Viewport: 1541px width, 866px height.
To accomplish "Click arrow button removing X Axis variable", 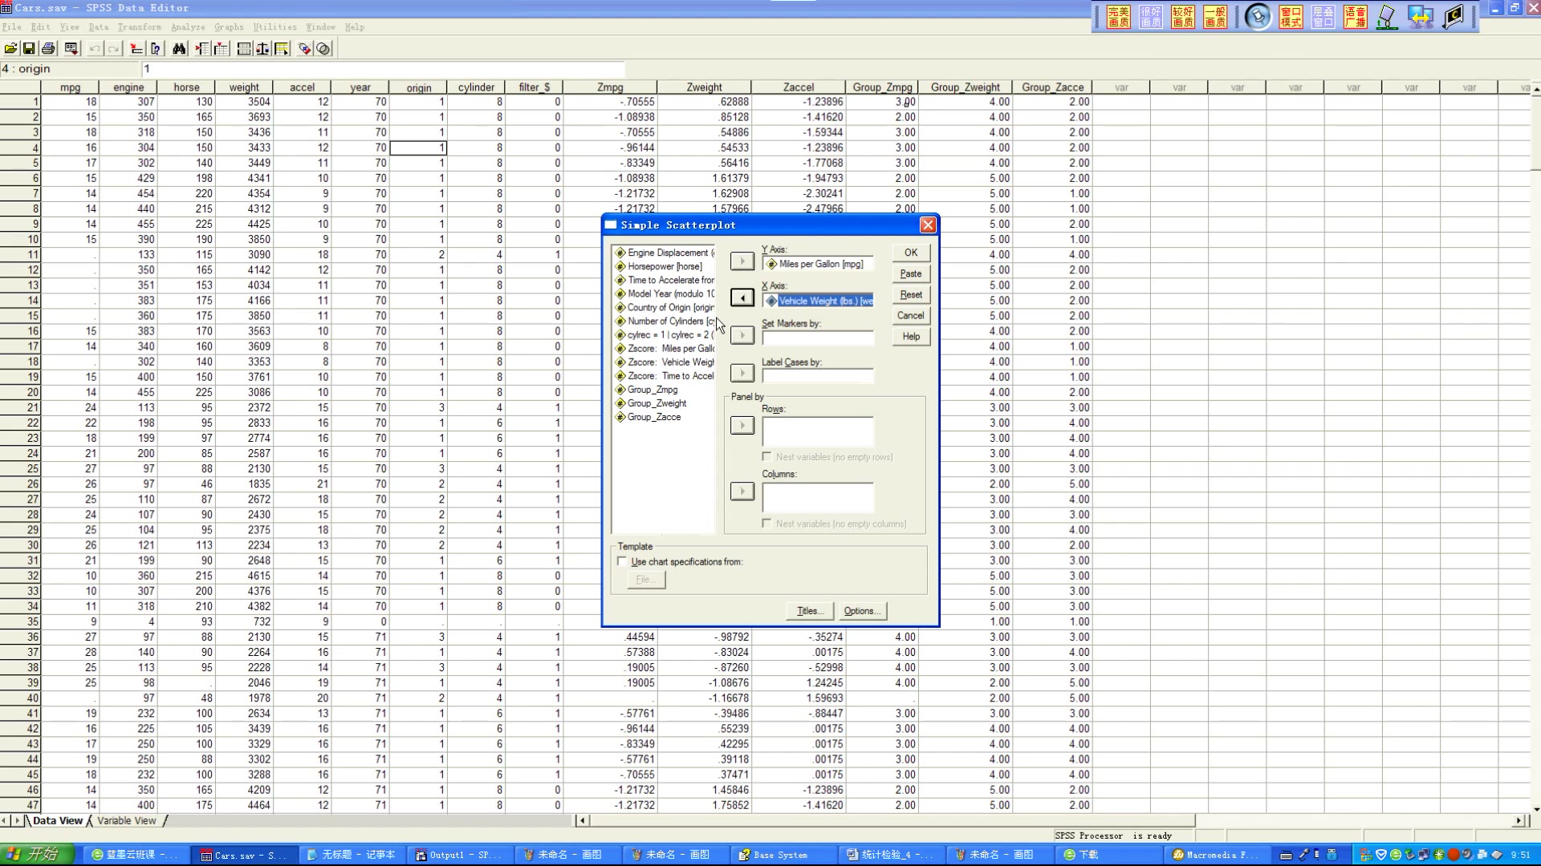I will (742, 298).
